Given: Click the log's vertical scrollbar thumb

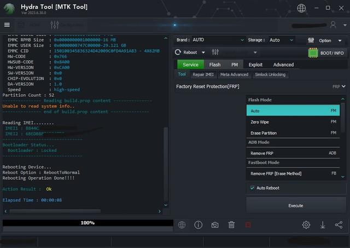Looking at the screenshot, I should [x=166, y=164].
